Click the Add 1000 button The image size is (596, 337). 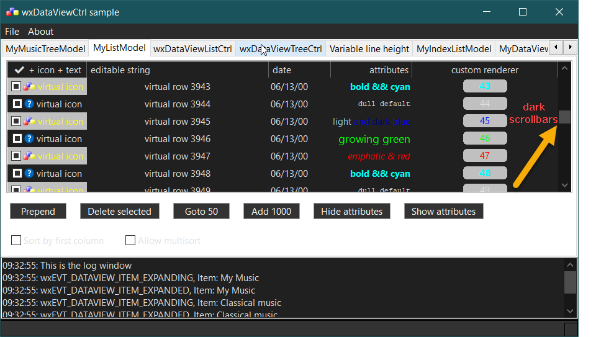pos(271,211)
